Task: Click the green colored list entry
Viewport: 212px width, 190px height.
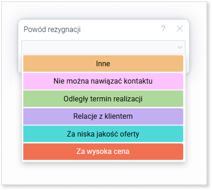Action: 103,99
